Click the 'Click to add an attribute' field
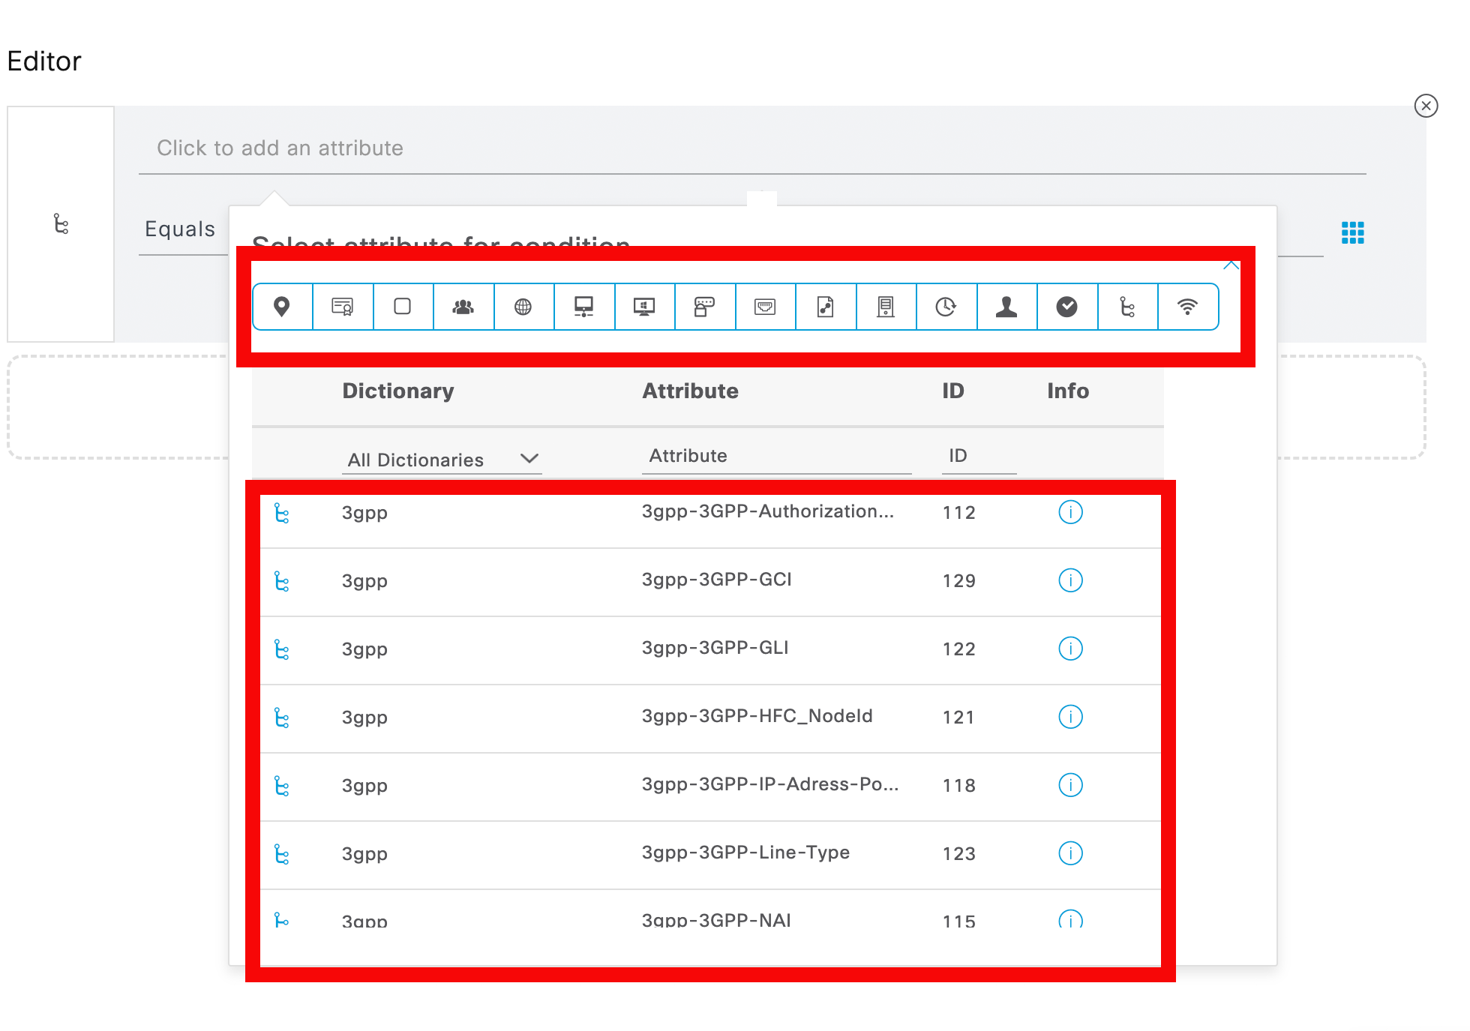The image size is (1470, 1031). click(x=752, y=148)
